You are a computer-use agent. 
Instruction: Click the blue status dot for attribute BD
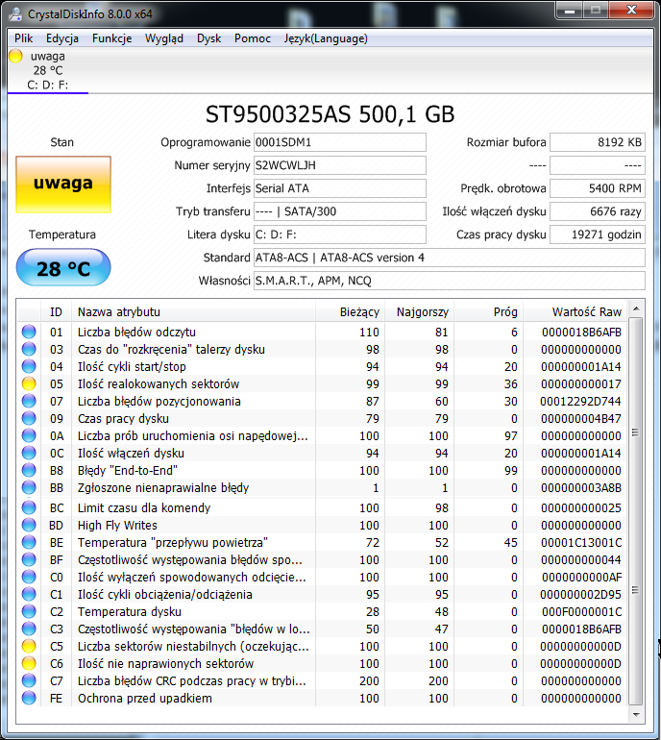(x=29, y=526)
